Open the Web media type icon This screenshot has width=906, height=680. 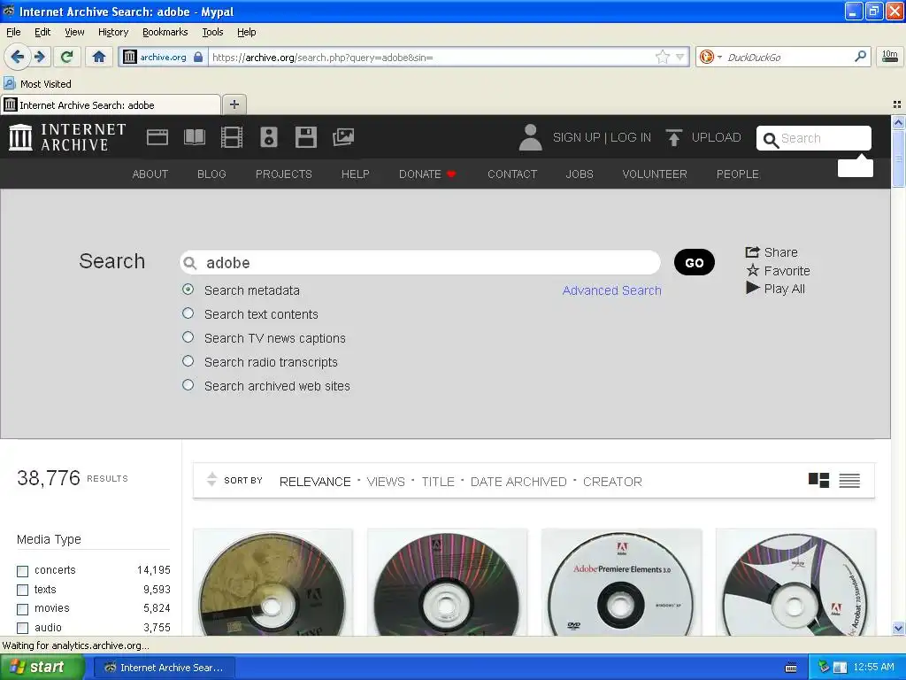pyautogui.click(x=157, y=137)
